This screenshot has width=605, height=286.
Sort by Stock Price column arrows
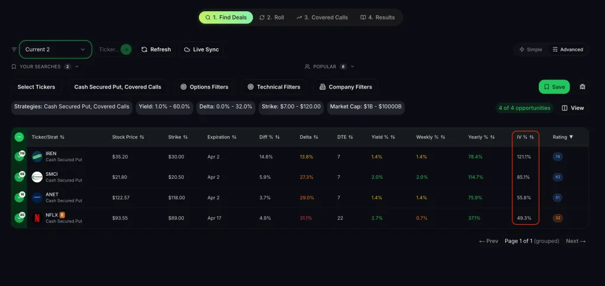coord(142,137)
